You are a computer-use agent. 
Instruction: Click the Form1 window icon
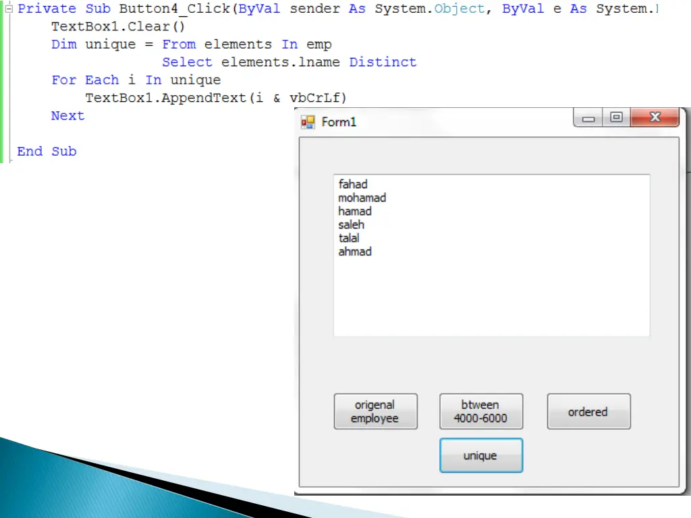[x=308, y=122]
